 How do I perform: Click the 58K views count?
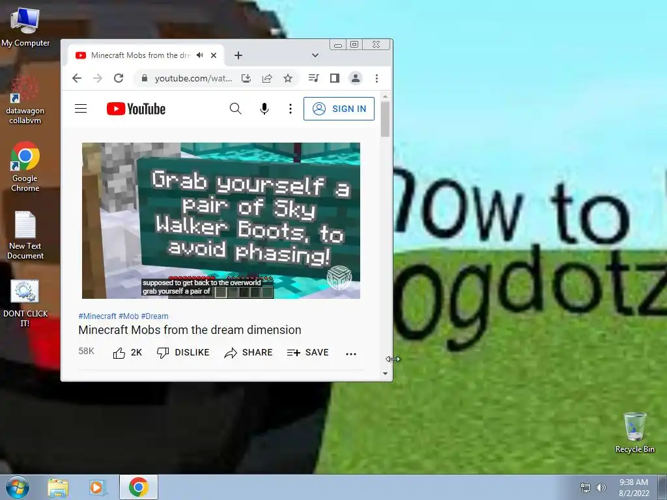[87, 351]
